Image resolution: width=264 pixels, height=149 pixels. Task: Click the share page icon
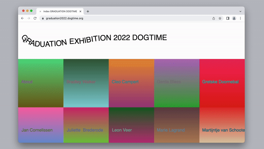[214, 18]
